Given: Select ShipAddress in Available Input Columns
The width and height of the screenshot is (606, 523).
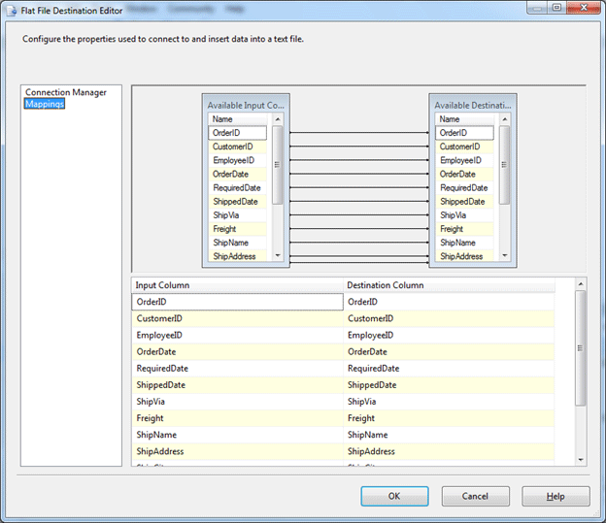Looking at the screenshot, I should pyautogui.click(x=237, y=256).
